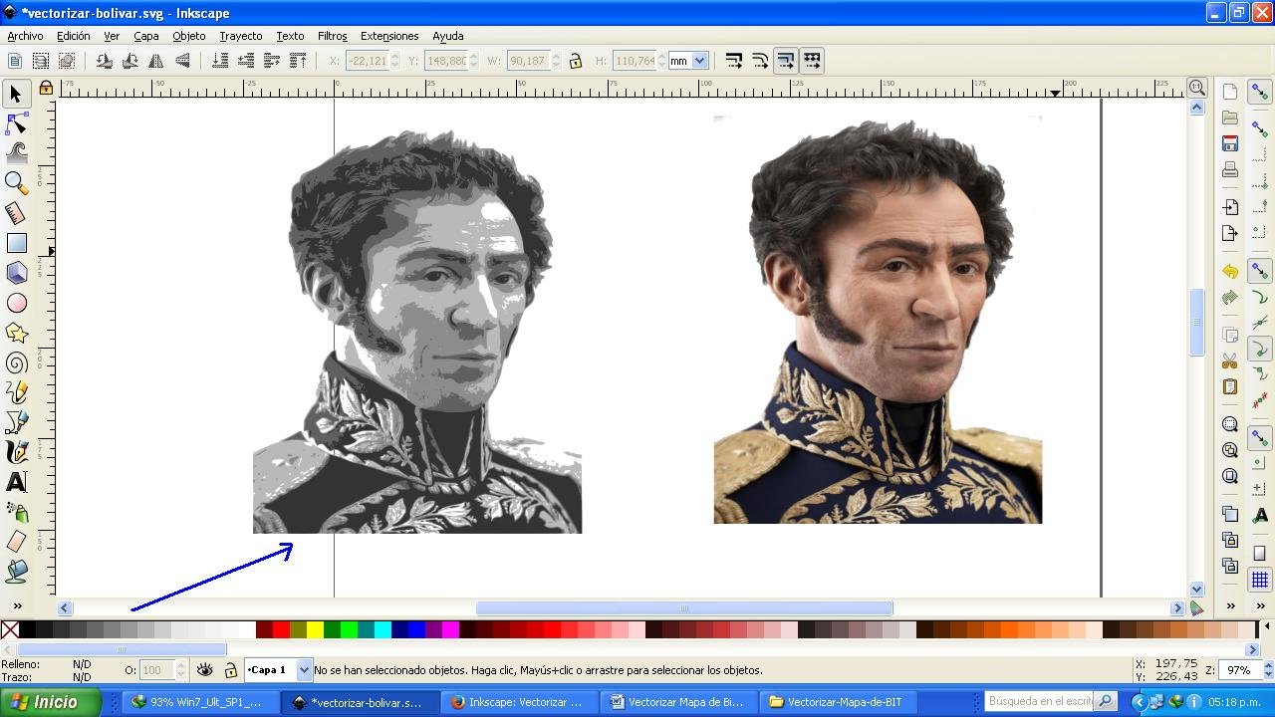Open the Filtros menu

[x=333, y=36]
